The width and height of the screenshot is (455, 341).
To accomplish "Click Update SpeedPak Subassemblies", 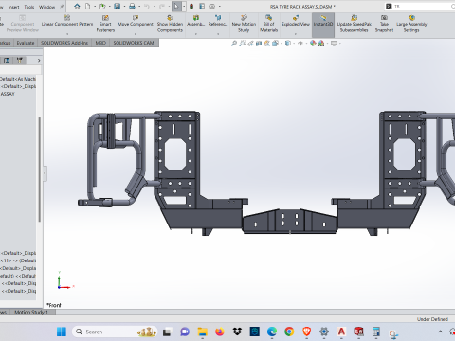I will point(355,24).
